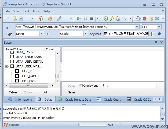Viewport: 168px width, 129px height.
Task: Click the blue info about icon
Action: click(157, 18)
